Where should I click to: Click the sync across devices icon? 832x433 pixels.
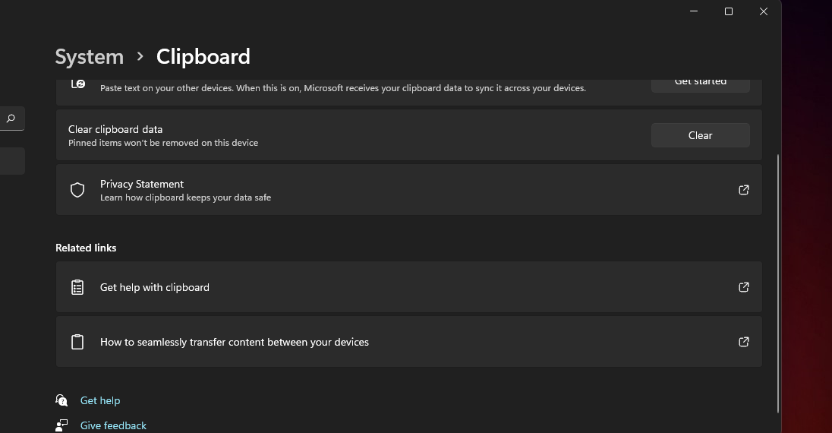coord(78,84)
